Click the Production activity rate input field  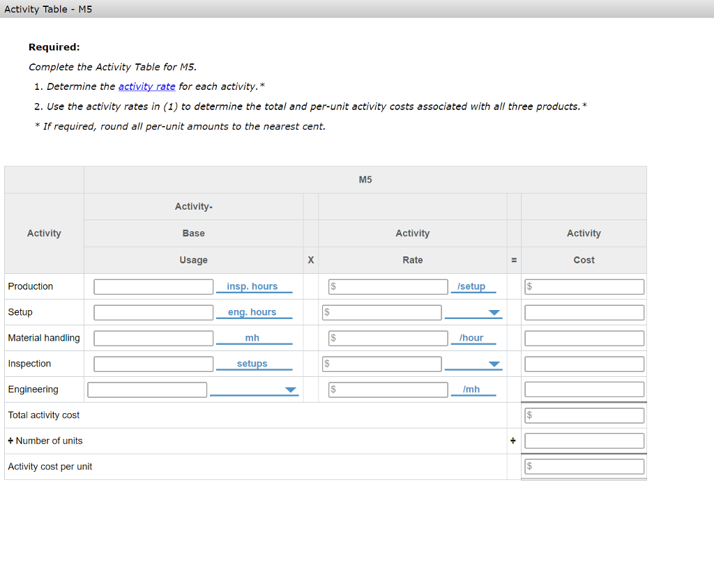[x=388, y=287]
